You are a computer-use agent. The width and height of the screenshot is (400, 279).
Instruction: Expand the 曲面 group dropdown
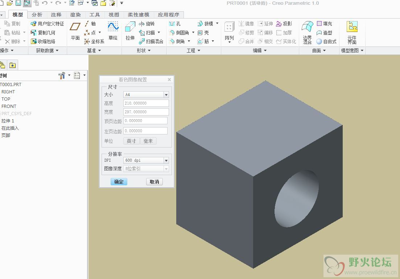319,50
